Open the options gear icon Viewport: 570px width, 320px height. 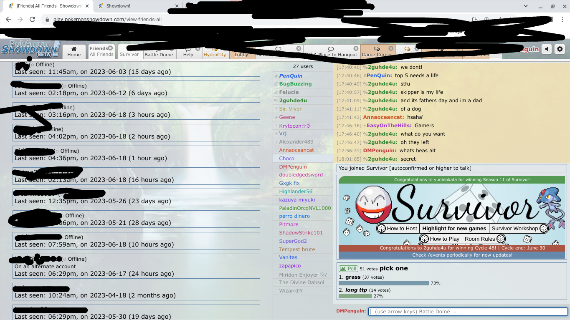coord(560,49)
